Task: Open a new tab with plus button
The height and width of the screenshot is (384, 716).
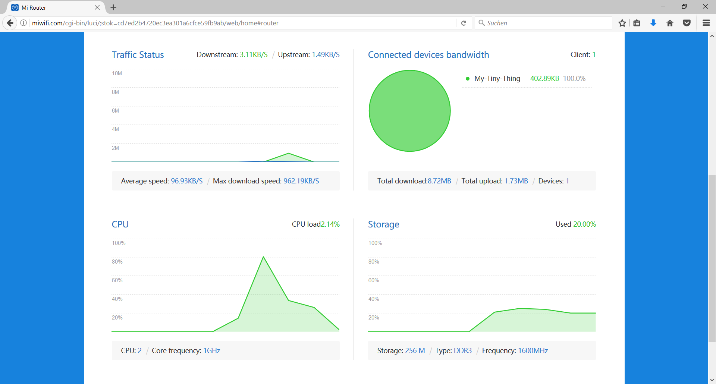Action: coord(114,7)
